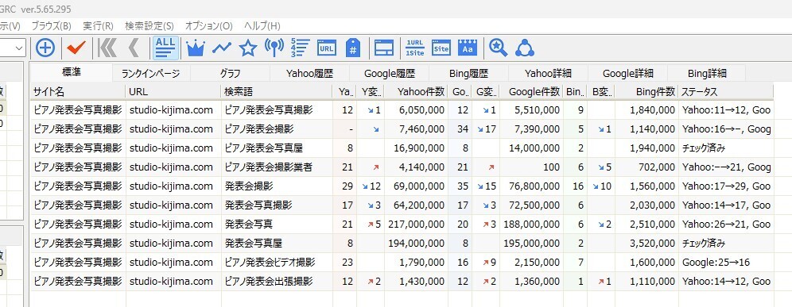Open the オプション(O) menu

click(208, 25)
